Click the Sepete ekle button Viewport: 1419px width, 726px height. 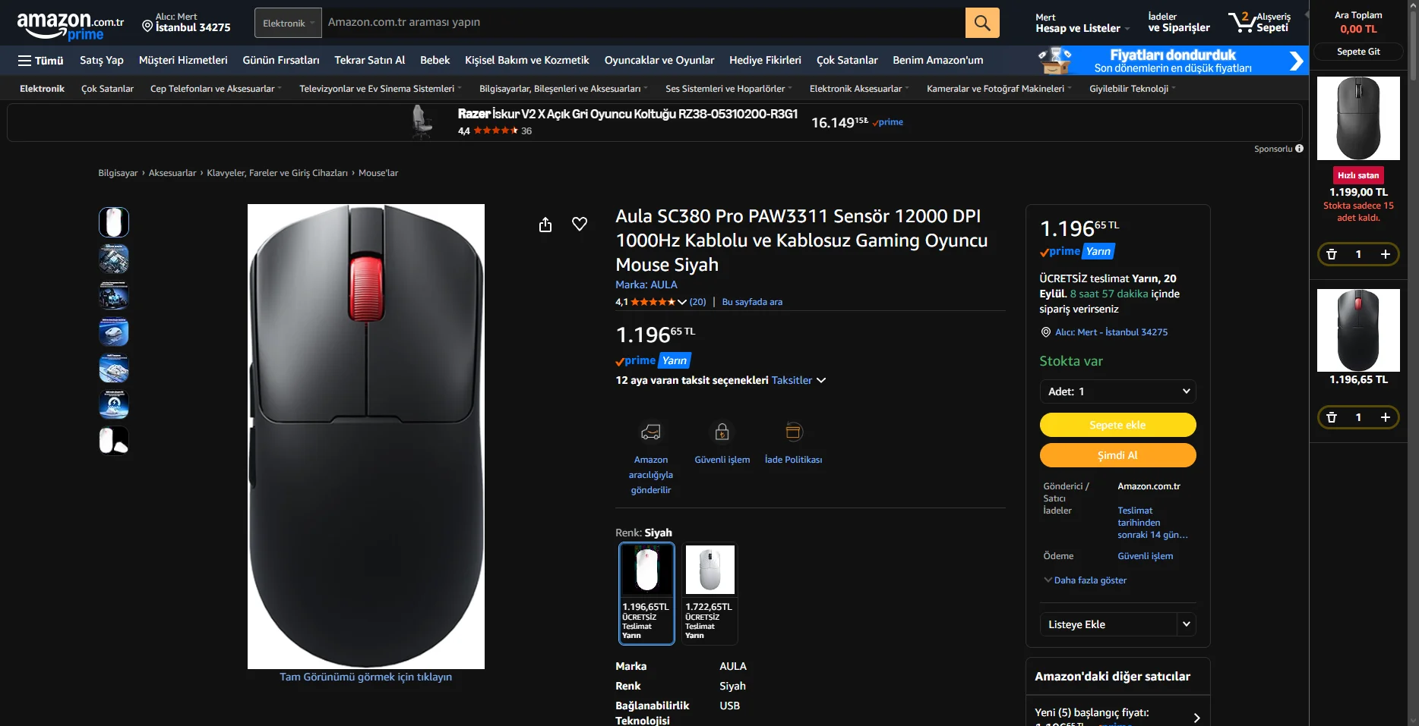[1118, 425]
